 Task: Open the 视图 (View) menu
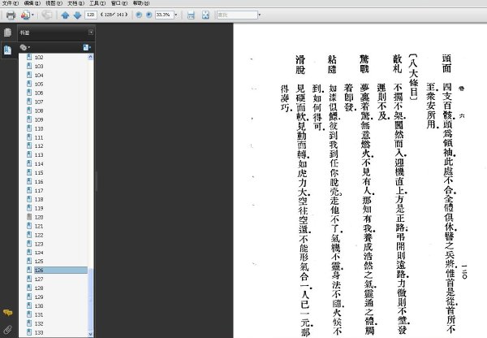pos(54,3)
